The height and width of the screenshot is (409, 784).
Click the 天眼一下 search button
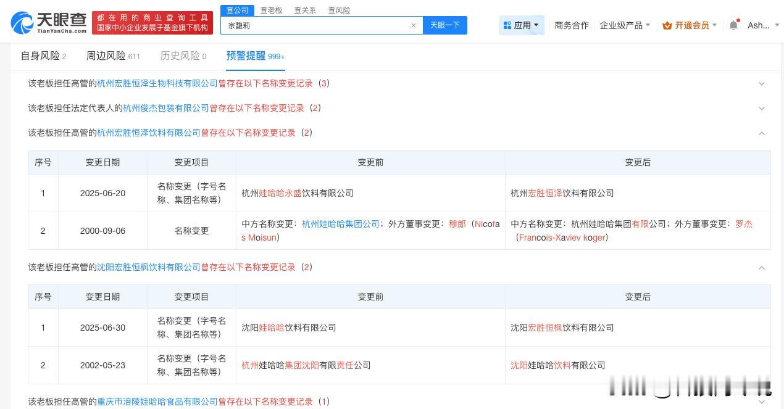click(x=445, y=25)
